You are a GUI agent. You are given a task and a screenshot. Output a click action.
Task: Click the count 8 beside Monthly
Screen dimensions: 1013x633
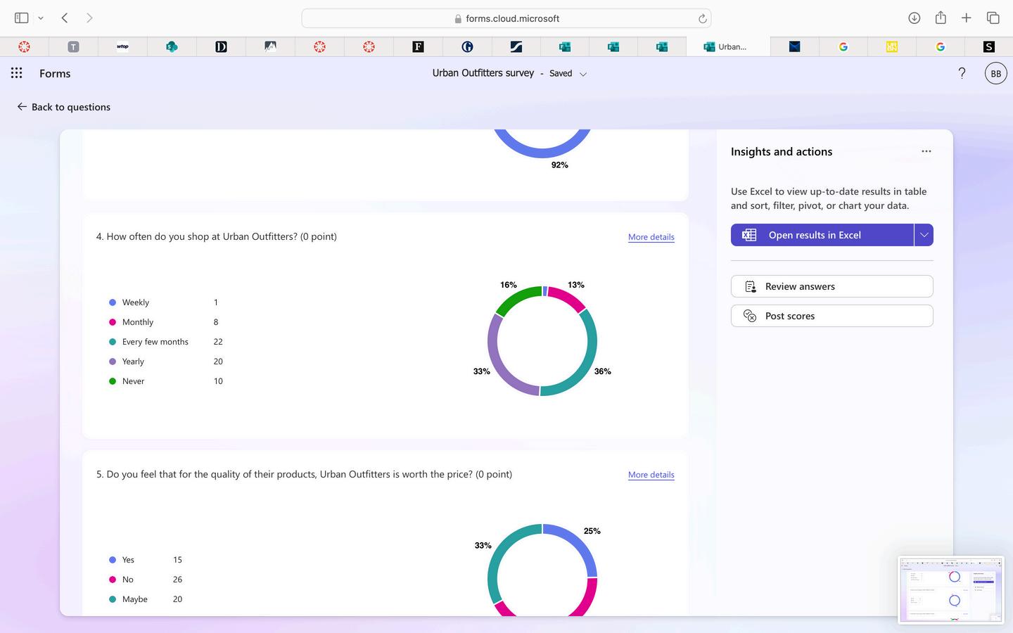pyautogui.click(x=216, y=322)
